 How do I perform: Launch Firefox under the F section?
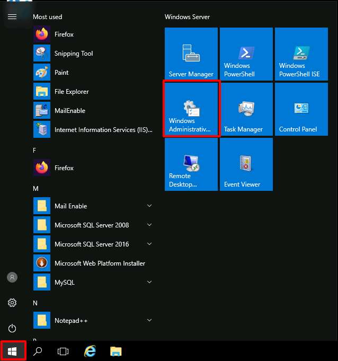click(93, 168)
